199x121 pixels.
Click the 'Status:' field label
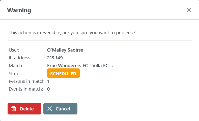[x=16, y=74]
